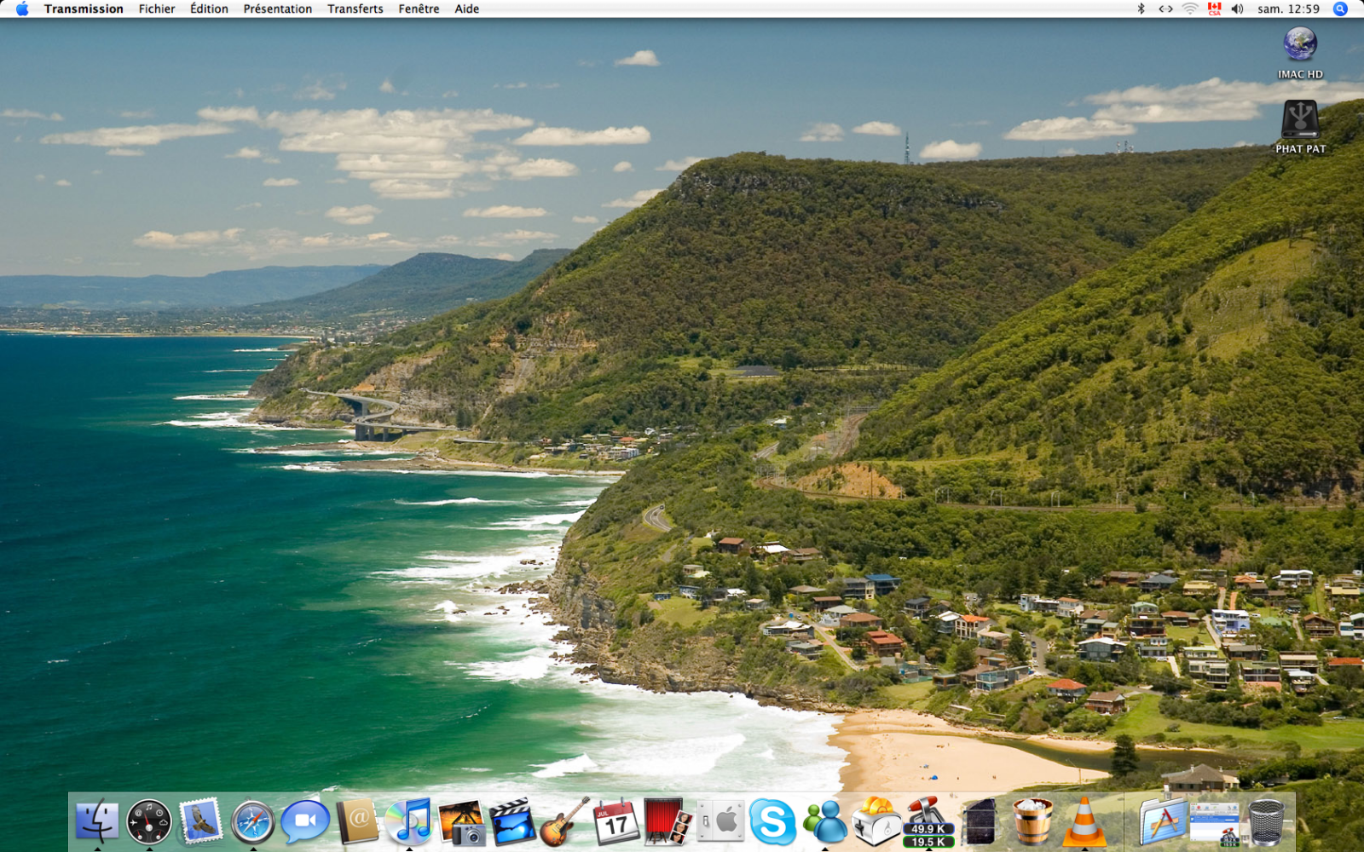Viewport: 1364px width, 852px height.
Task: Launch Safari from the Dock
Action: [x=253, y=822]
